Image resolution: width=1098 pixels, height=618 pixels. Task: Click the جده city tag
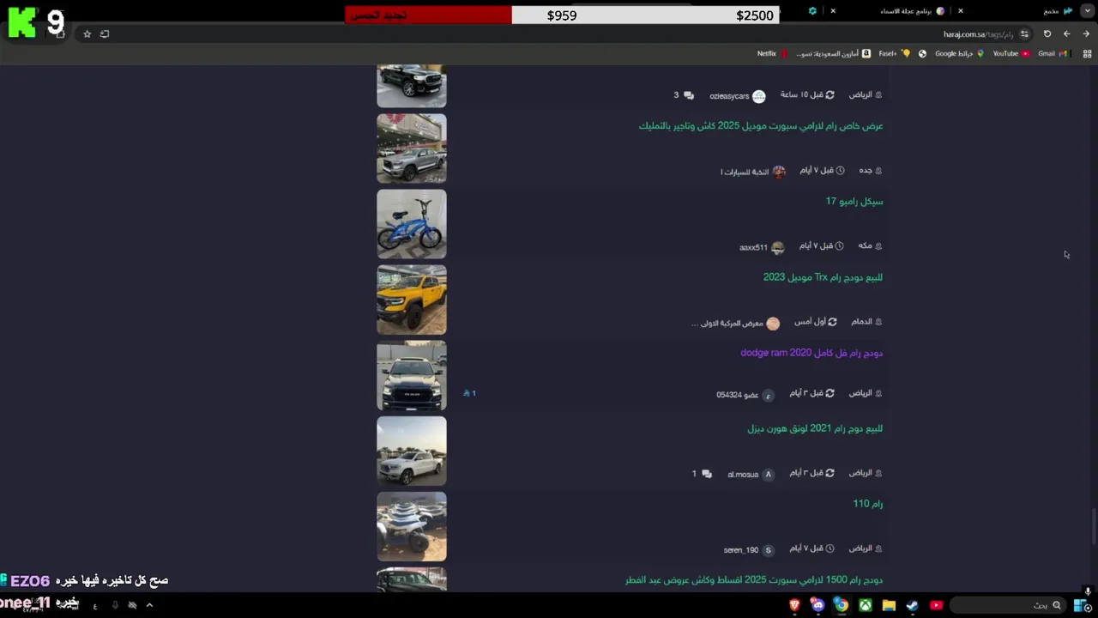(x=870, y=170)
